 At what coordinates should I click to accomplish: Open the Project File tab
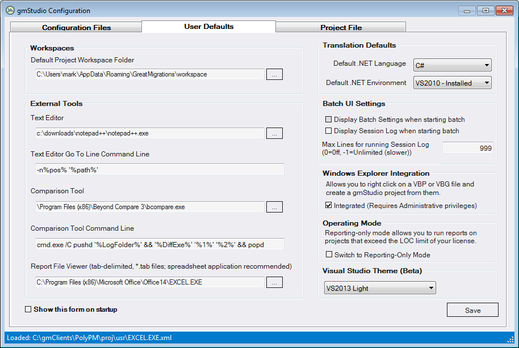coord(341,27)
